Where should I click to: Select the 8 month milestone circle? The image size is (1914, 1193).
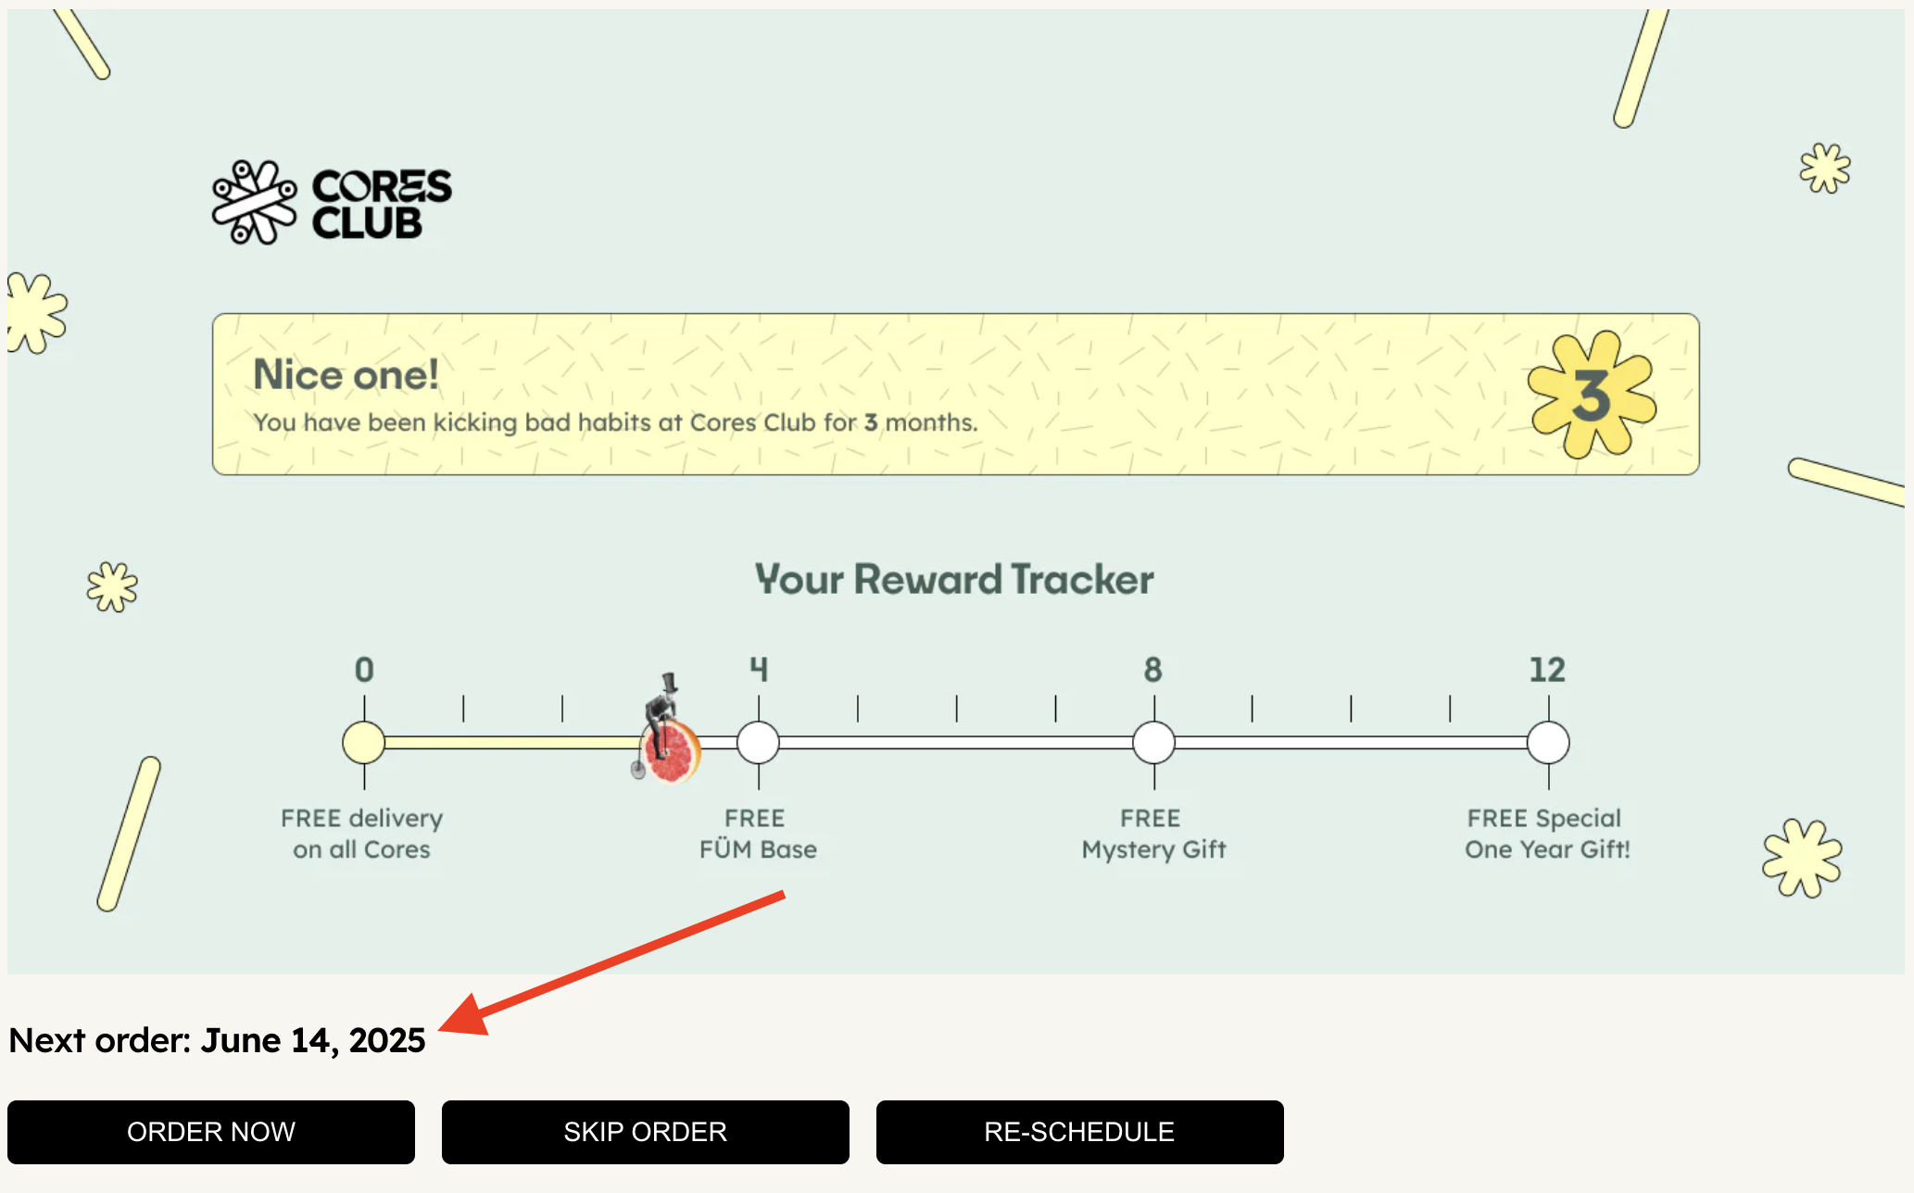[1154, 743]
